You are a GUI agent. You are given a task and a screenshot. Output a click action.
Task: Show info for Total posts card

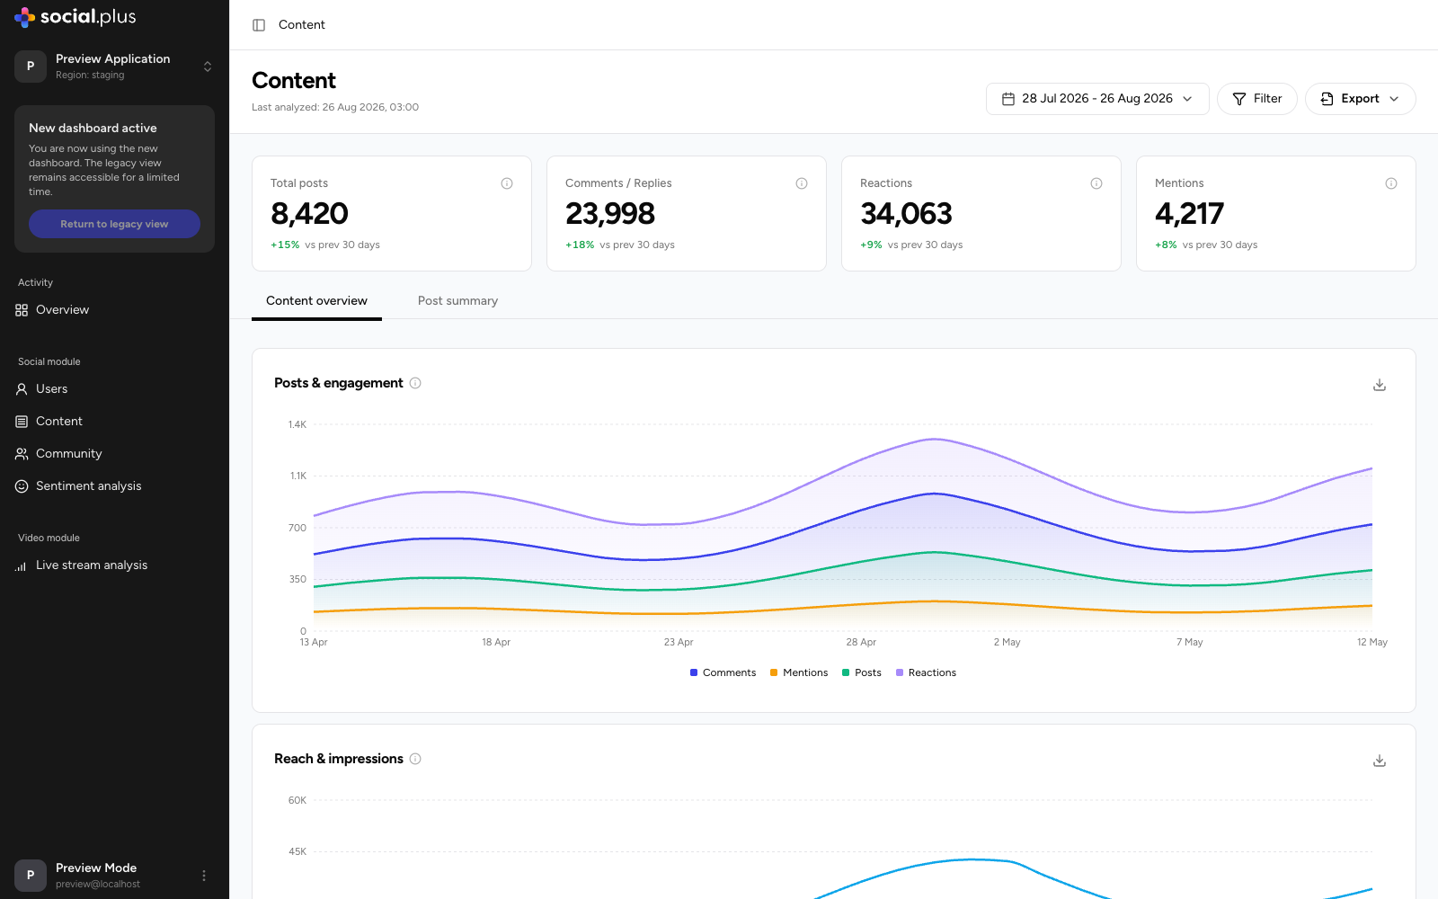(x=507, y=183)
